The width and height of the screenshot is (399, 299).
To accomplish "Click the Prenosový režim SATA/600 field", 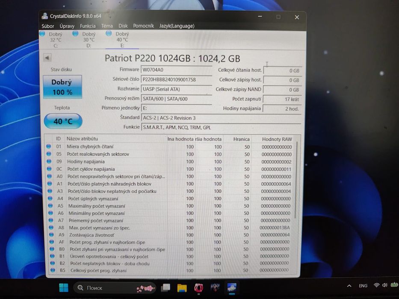I will tap(176, 99).
